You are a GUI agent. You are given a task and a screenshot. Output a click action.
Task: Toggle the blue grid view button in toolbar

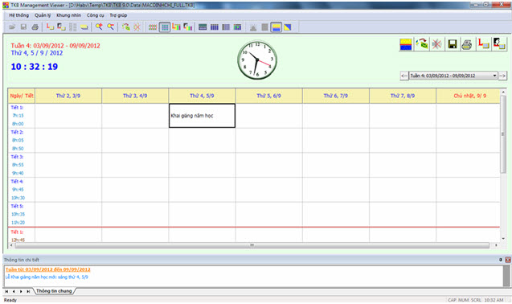(x=165, y=27)
